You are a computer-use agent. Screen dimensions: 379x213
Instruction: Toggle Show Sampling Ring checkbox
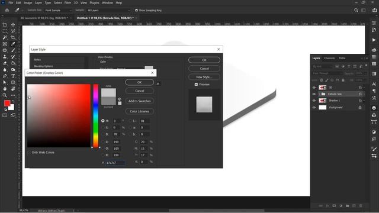(x=137, y=11)
